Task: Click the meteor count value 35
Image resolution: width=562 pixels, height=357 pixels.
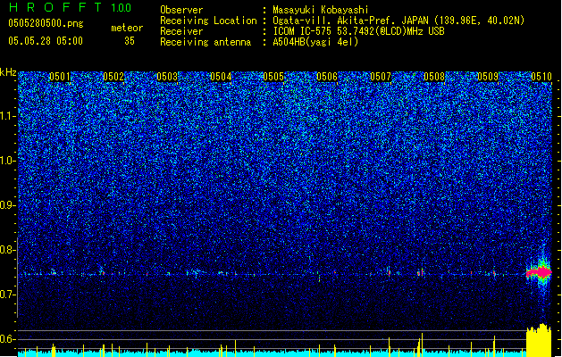Action: pyautogui.click(x=130, y=41)
